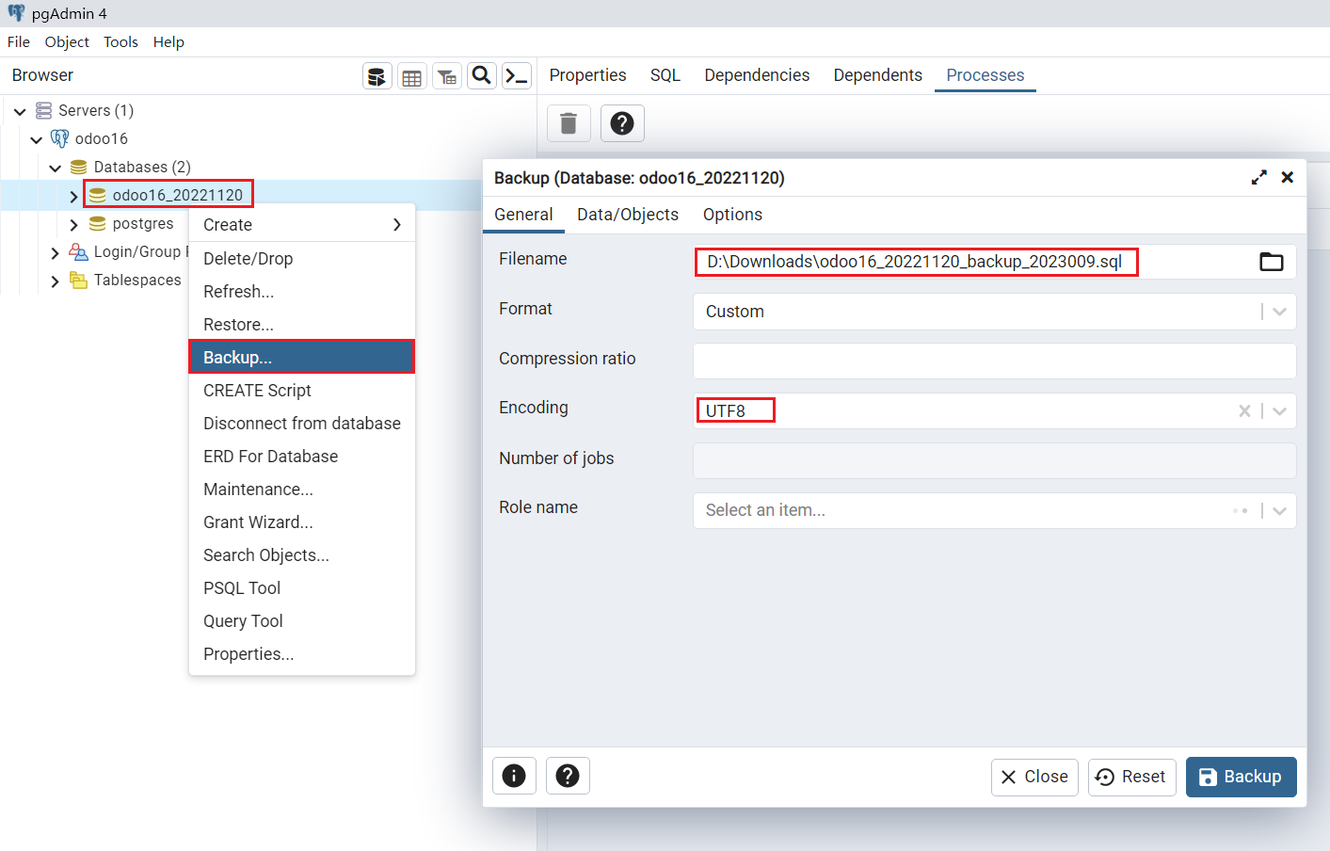This screenshot has height=851, width=1330.
Task: Click the View Data table icon
Action: (412, 76)
